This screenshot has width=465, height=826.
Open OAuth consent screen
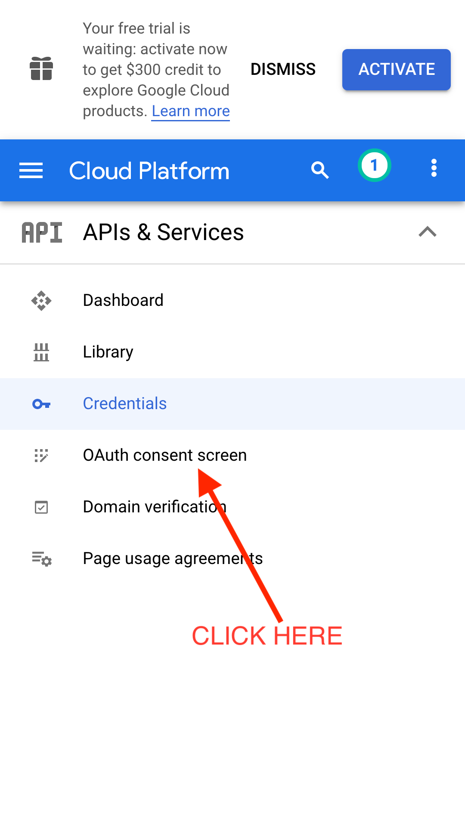(x=232, y=455)
